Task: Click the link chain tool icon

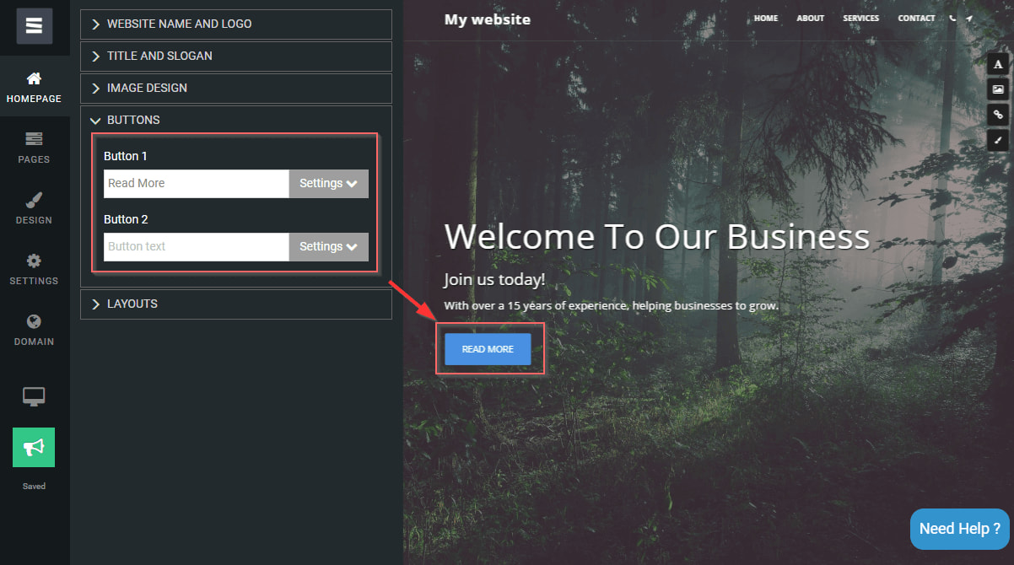Action: tap(998, 114)
